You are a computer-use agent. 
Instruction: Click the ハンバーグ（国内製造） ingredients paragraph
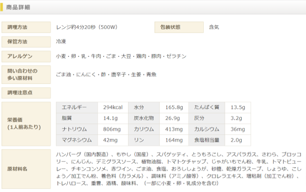(x=179, y=169)
